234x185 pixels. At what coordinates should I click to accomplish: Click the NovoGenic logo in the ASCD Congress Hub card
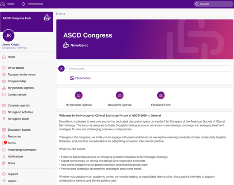tap(47, 18)
